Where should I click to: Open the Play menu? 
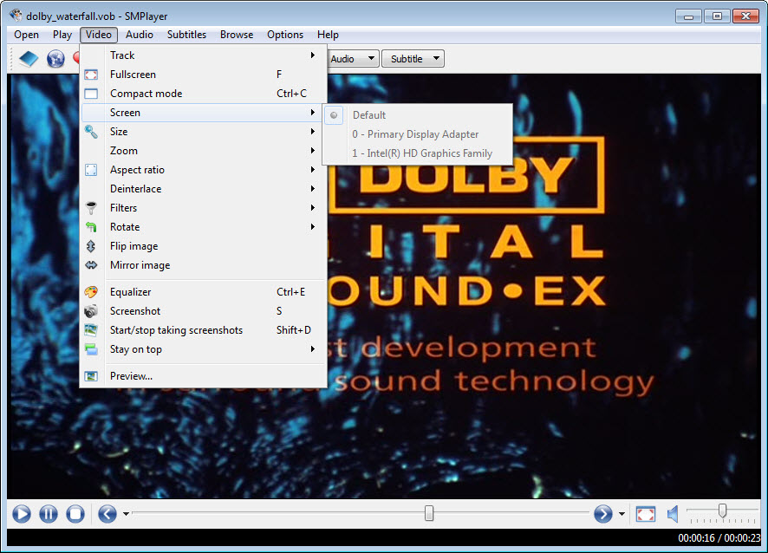tap(62, 35)
